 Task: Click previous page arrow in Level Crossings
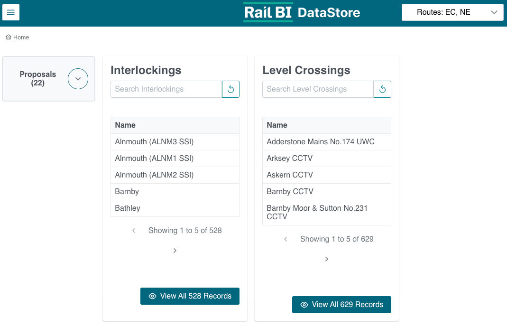coord(286,239)
